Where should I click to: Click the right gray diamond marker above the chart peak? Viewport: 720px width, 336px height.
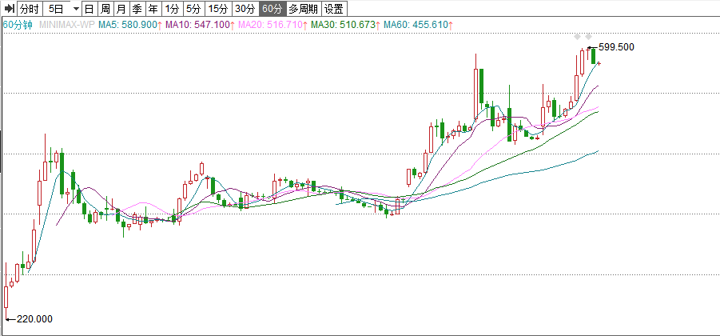coord(588,37)
